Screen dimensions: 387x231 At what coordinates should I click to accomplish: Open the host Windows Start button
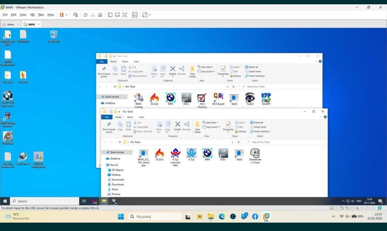[x=121, y=217]
